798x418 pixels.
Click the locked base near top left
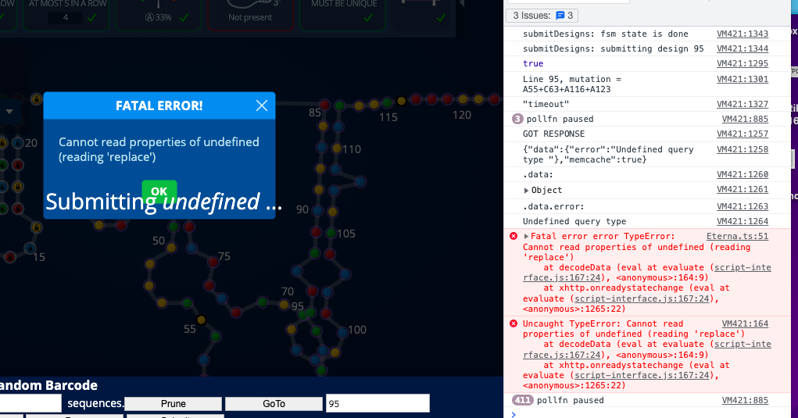tap(36, 100)
